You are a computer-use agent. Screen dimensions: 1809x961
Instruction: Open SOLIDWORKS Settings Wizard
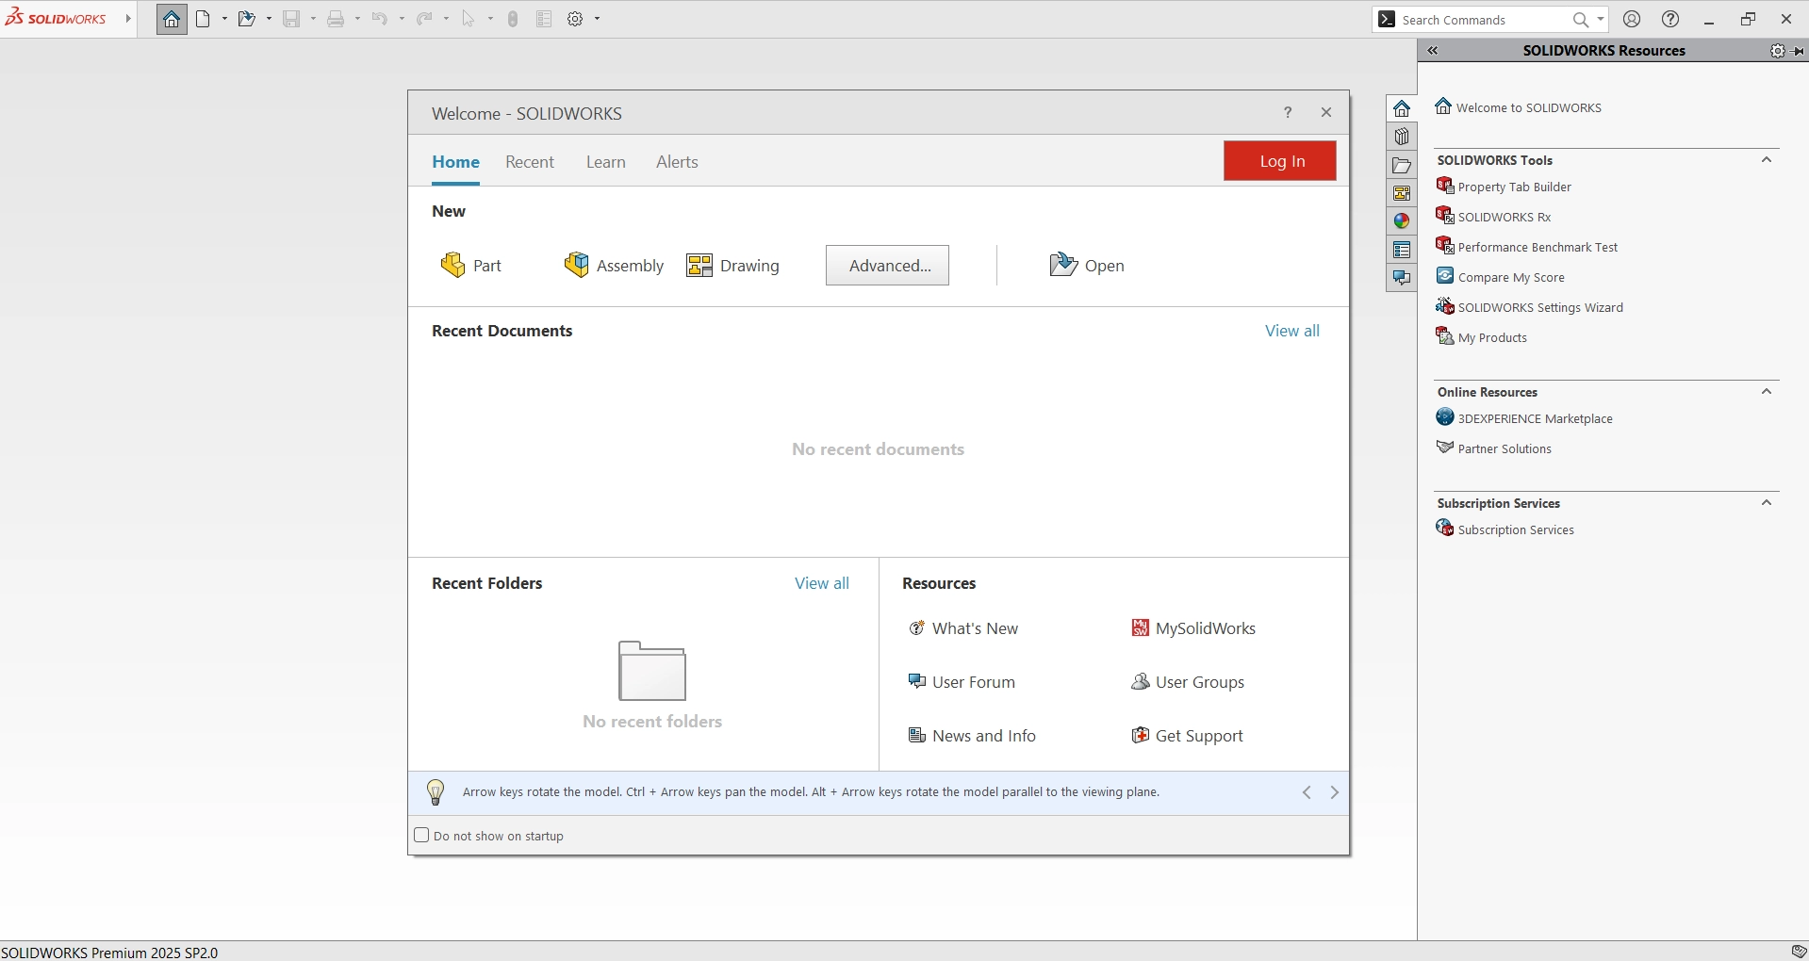point(1529,307)
